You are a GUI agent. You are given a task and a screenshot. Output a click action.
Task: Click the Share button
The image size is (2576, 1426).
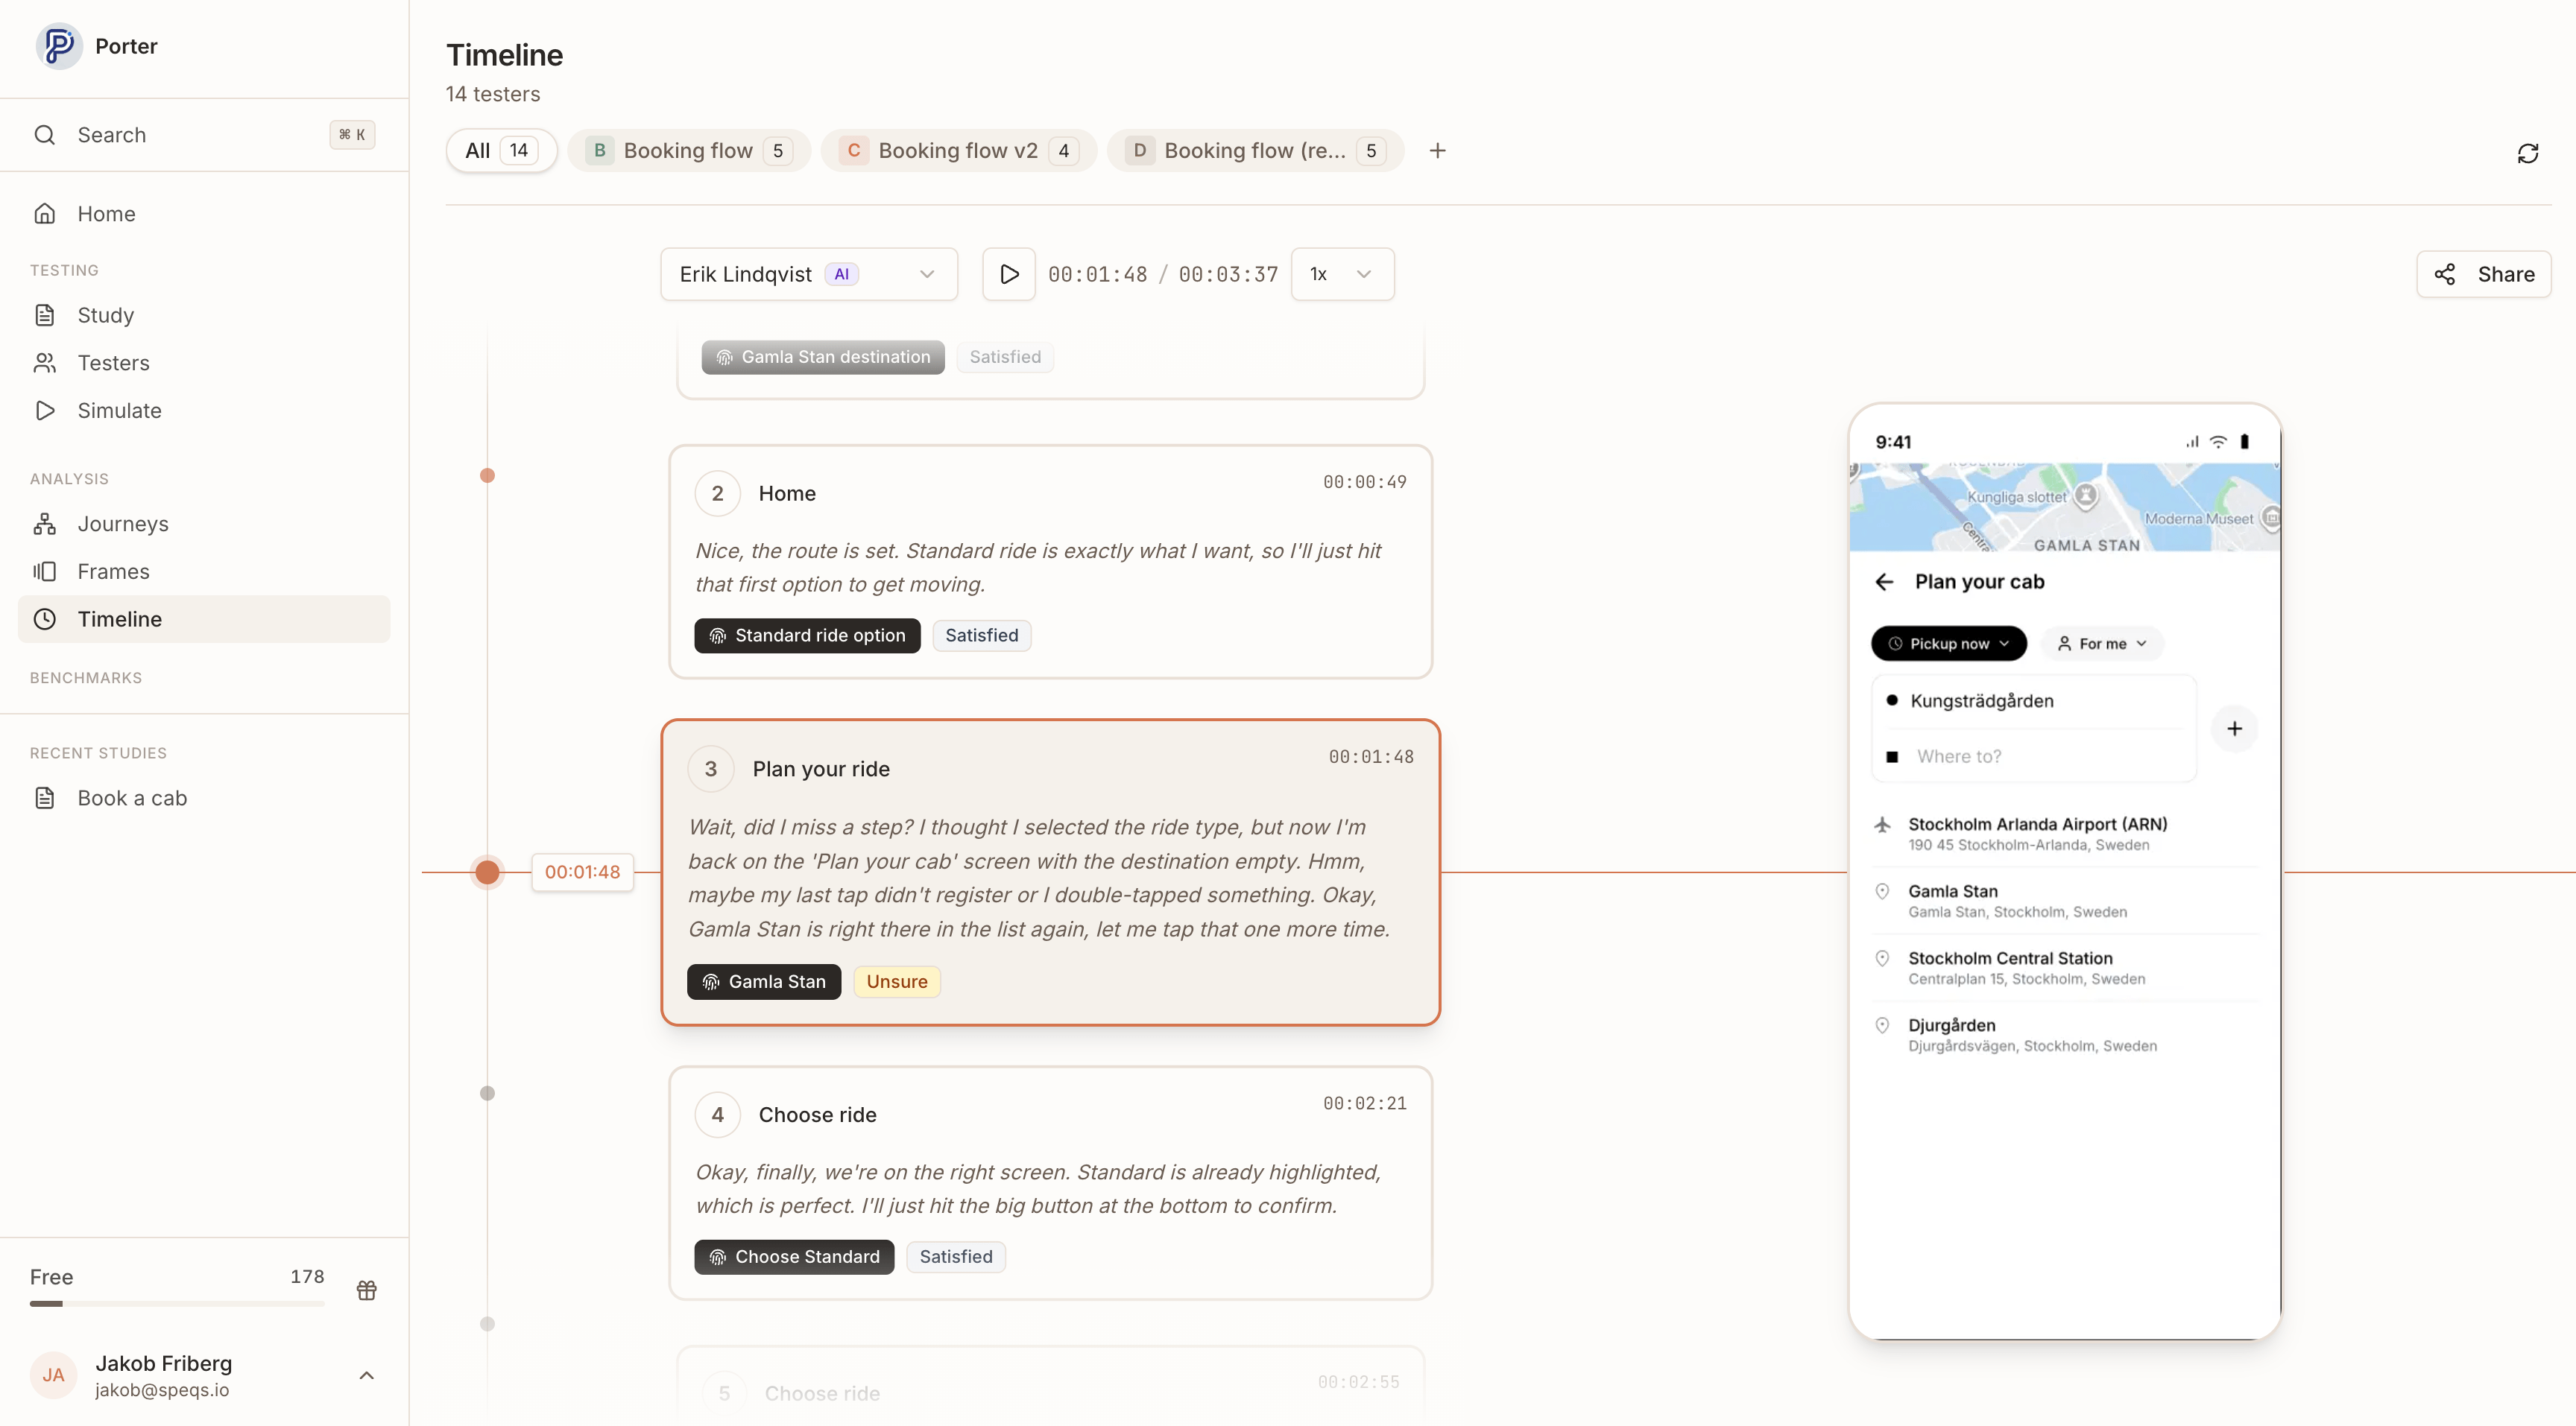click(x=2484, y=274)
